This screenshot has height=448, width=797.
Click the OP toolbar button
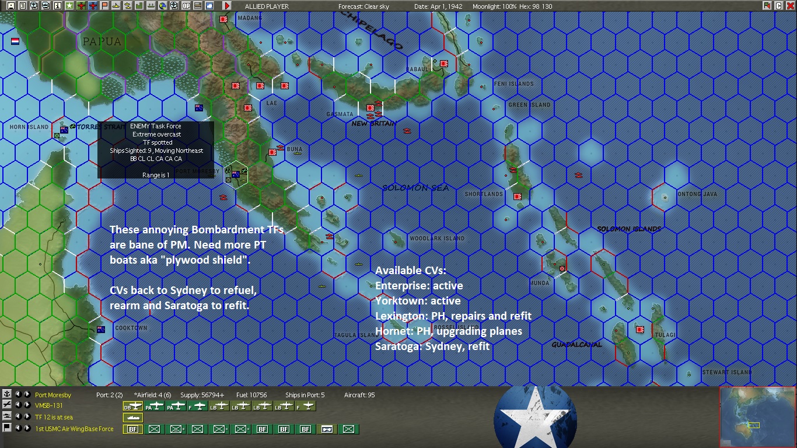click(x=186, y=6)
